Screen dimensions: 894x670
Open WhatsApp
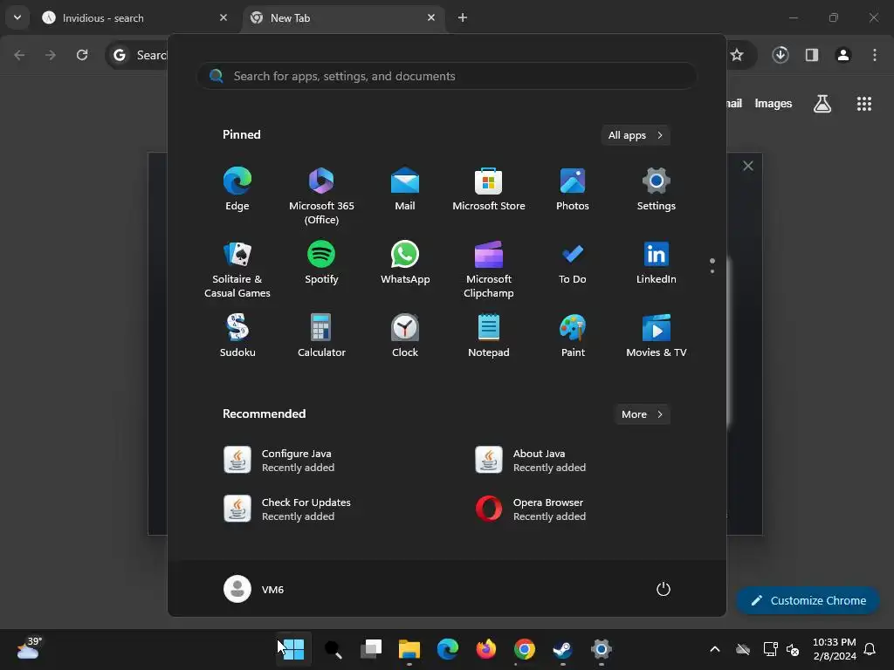[x=405, y=263]
